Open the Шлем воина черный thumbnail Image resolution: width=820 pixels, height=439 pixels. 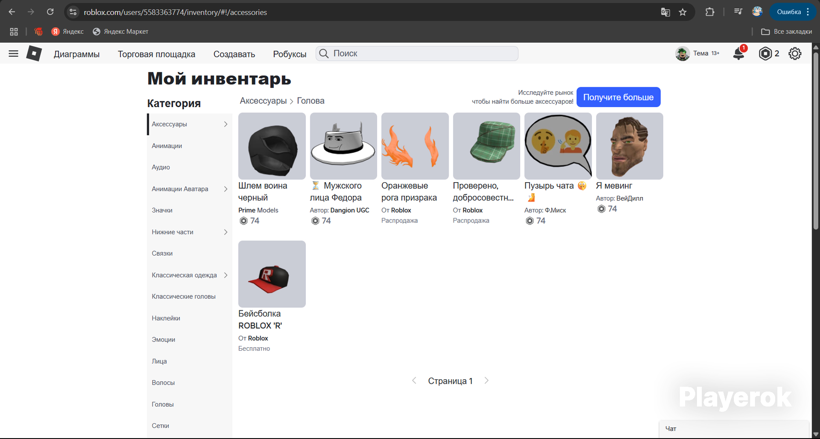272,146
